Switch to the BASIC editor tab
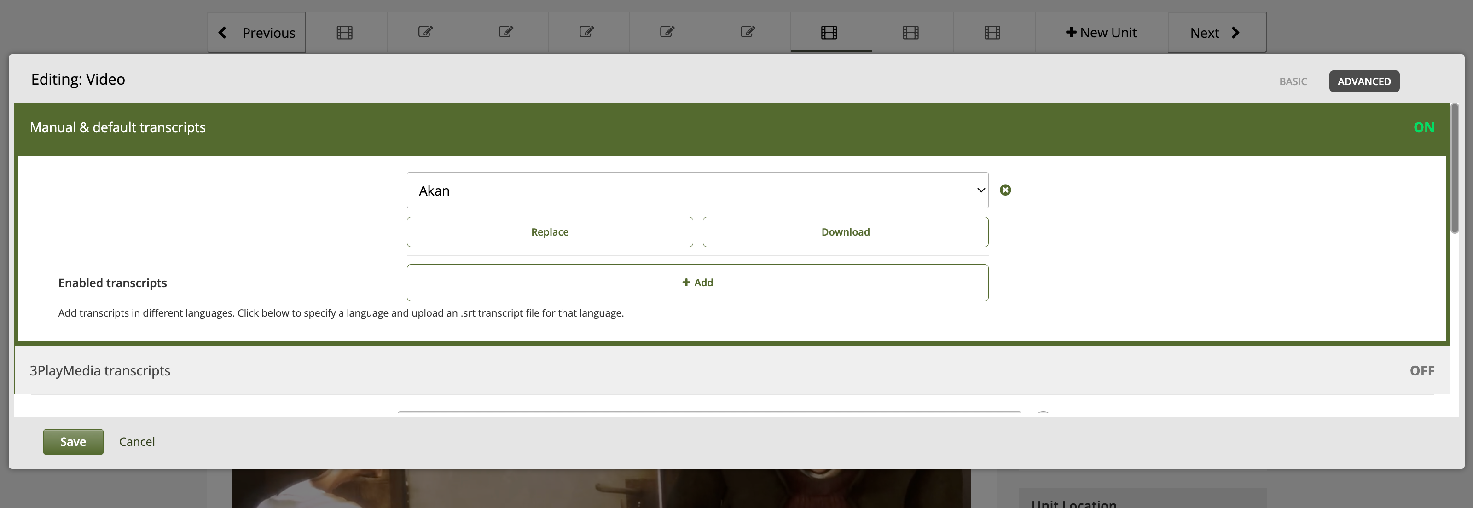The height and width of the screenshot is (508, 1473). tap(1293, 81)
